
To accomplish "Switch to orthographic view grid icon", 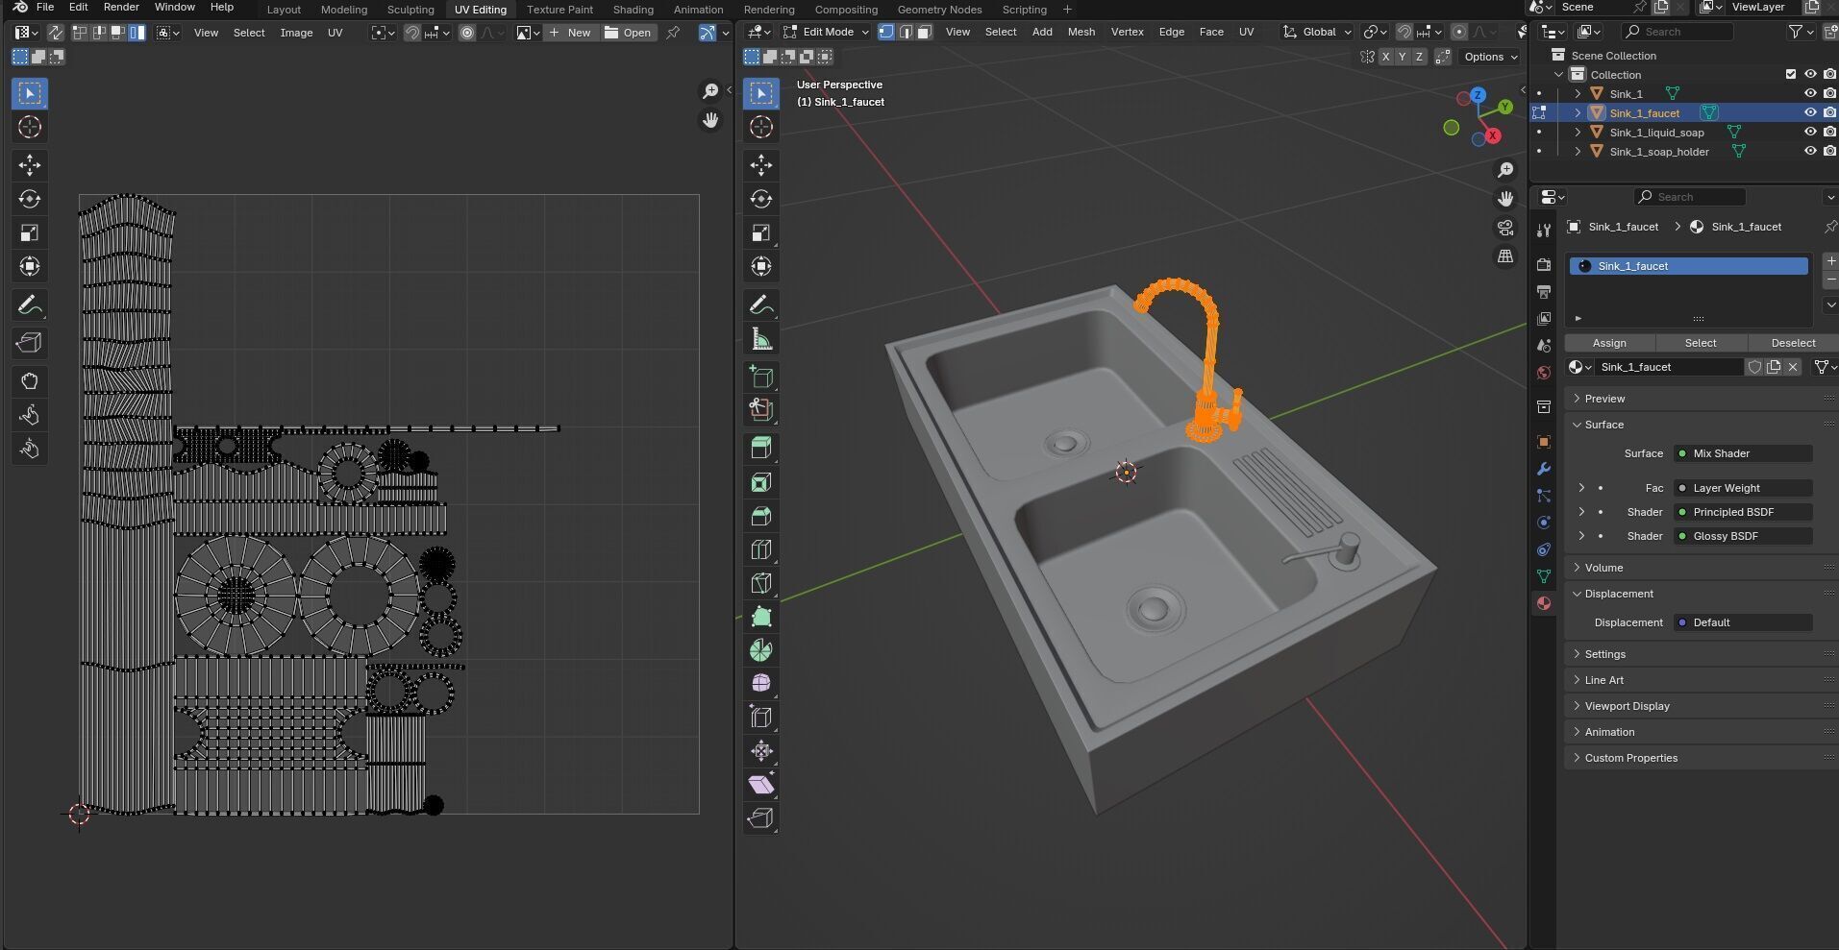I will (x=1505, y=256).
